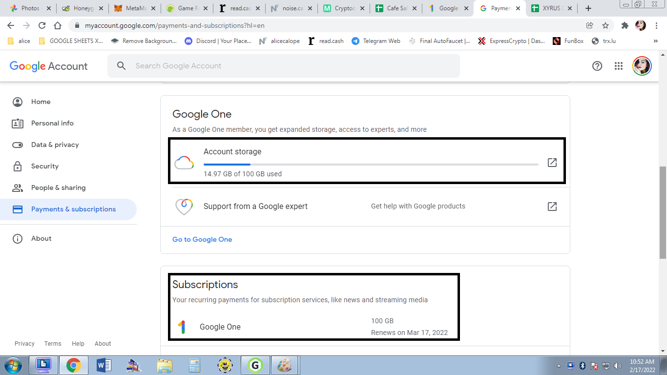
Task: Open the About item in sidebar
Action: (x=68, y=239)
